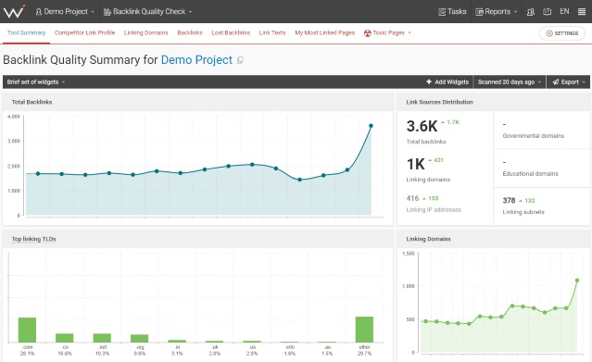Click the Settings button
The height and width of the screenshot is (362, 592).
point(562,33)
